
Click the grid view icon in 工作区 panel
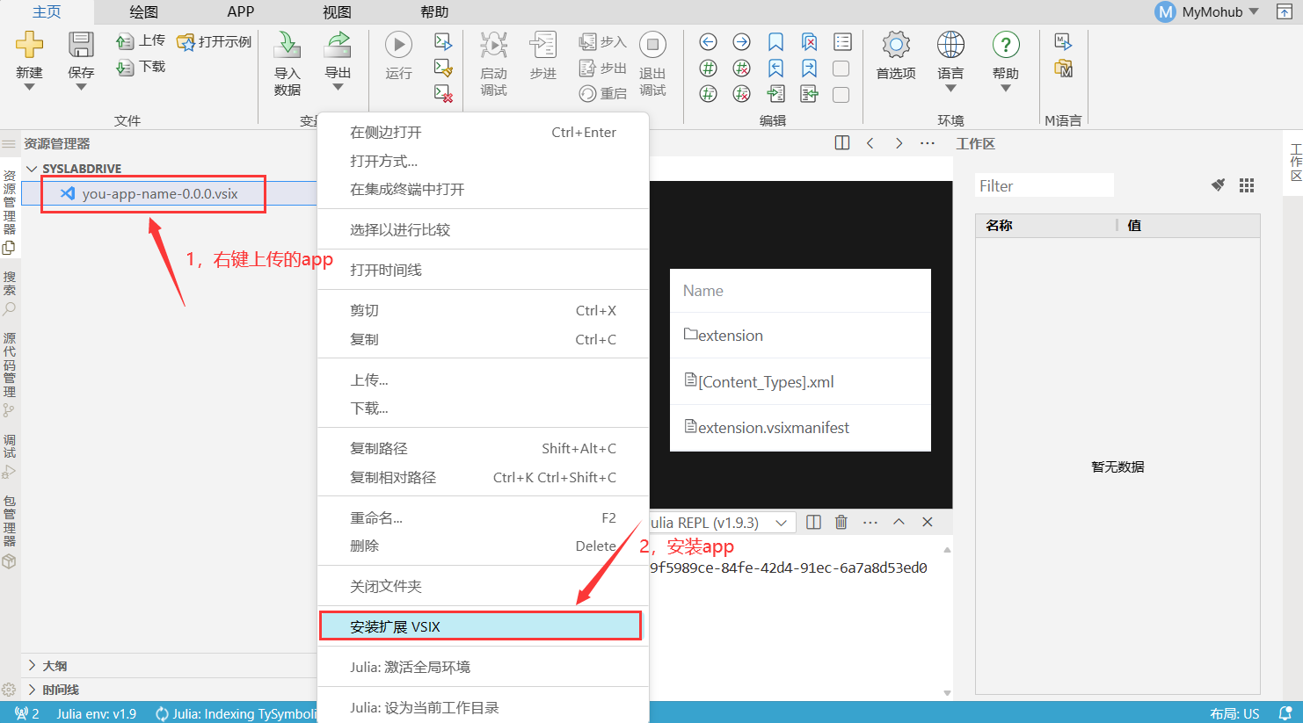click(1246, 185)
